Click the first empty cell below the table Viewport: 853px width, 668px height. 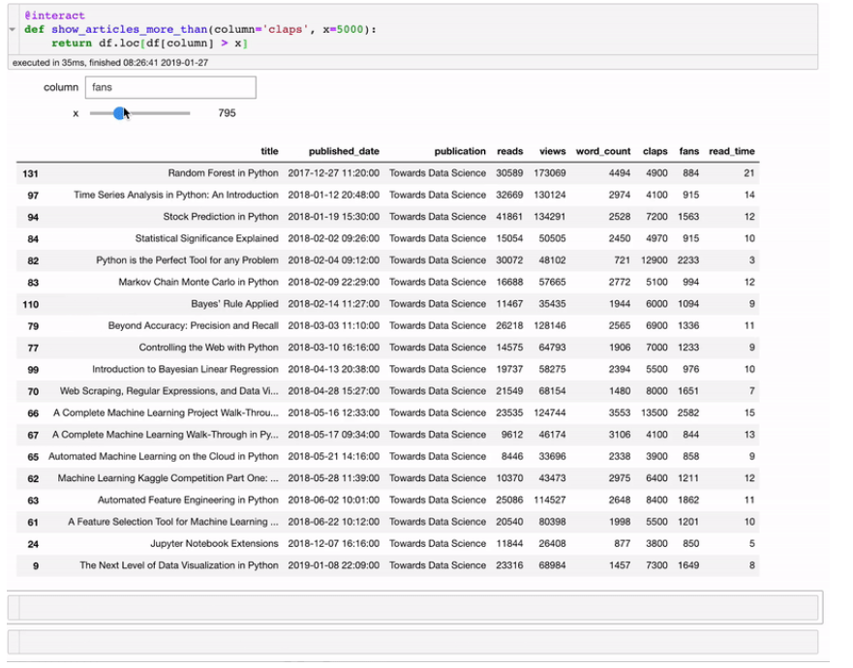click(x=418, y=607)
